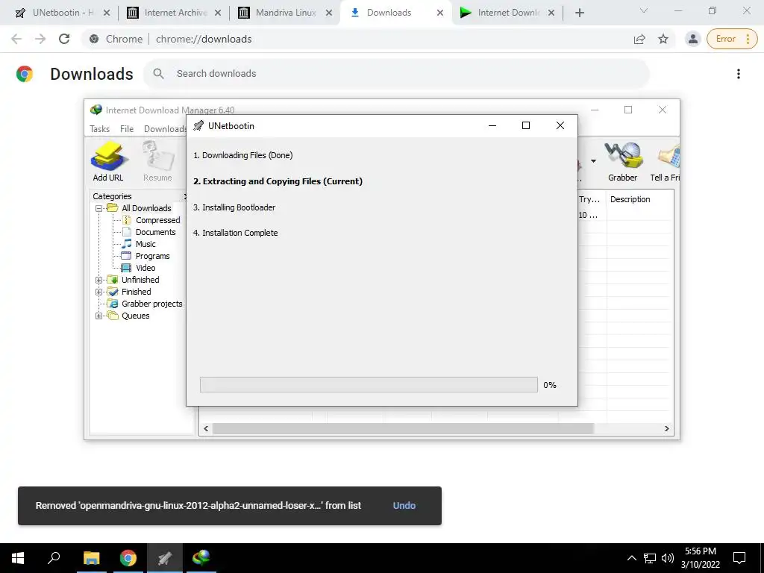Reload the downloads page

click(64, 39)
